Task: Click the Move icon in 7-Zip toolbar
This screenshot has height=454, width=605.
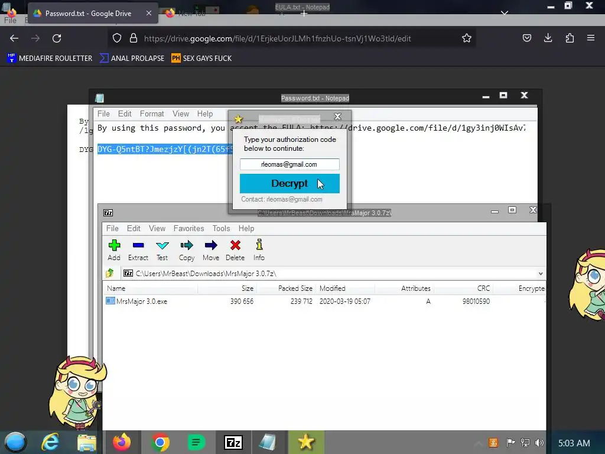Action: point(211,245)
